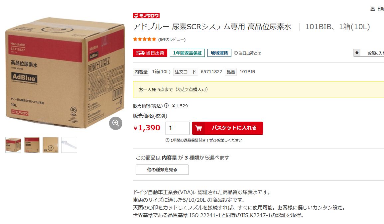Click the star favorite icon

[357, 53]
